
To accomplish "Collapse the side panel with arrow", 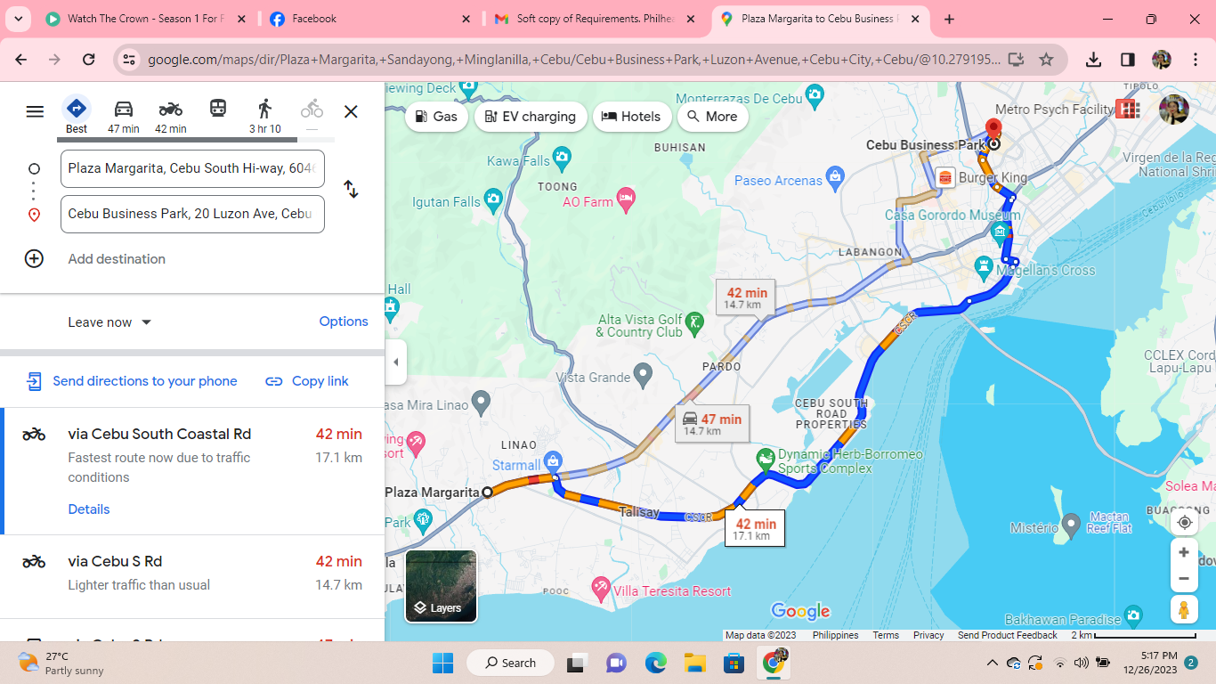I will click(395, 362).
